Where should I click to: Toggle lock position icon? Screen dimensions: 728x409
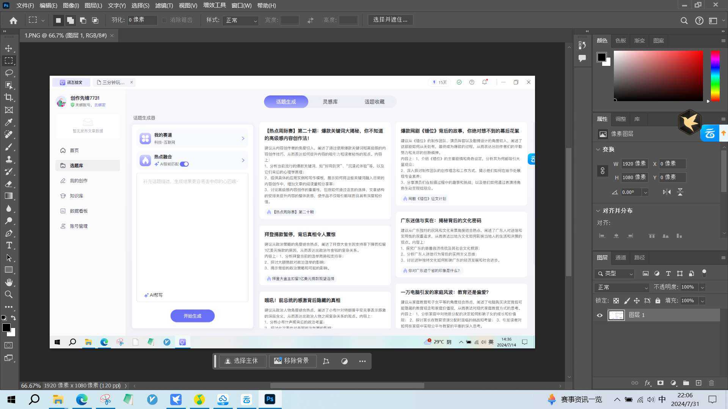tap(637, 301)
